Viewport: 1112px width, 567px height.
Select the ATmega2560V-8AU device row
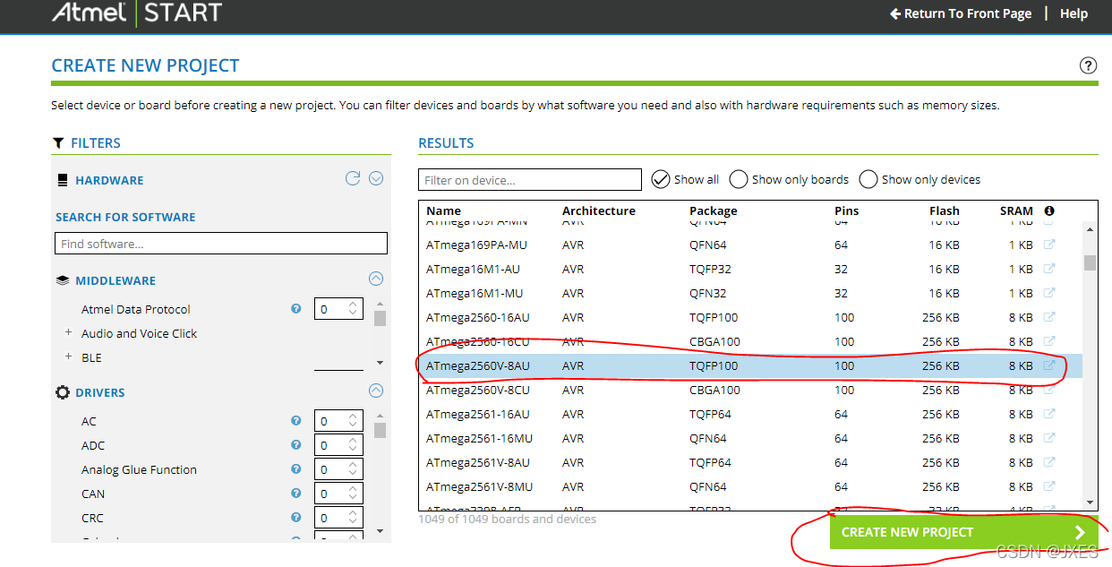(x=750, y=365)
